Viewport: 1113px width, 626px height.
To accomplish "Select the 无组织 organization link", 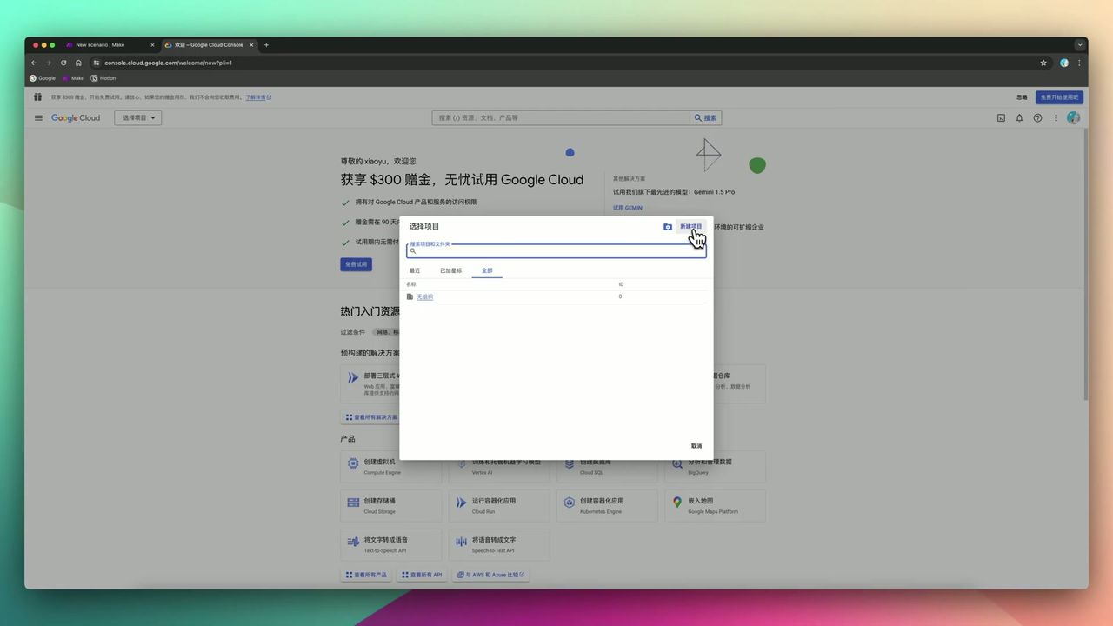I will (424, 296).
